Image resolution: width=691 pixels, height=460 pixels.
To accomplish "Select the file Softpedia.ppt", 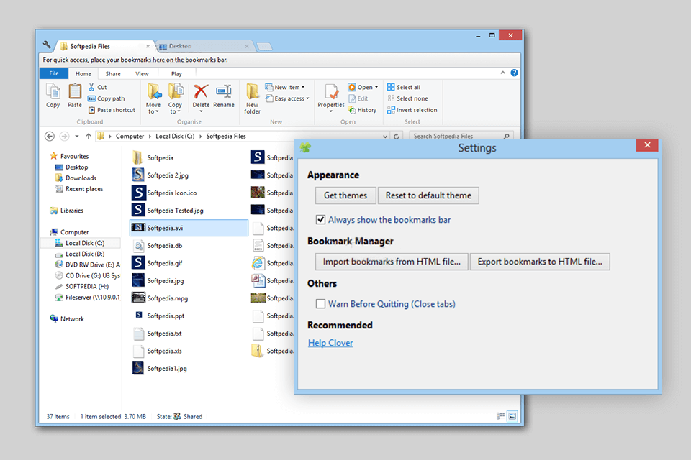I will click(x=158, y=316).
